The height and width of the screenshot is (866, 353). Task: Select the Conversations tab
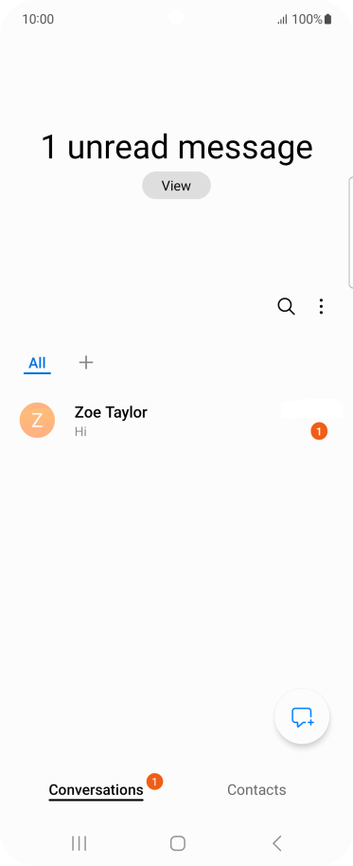[96, 790]
